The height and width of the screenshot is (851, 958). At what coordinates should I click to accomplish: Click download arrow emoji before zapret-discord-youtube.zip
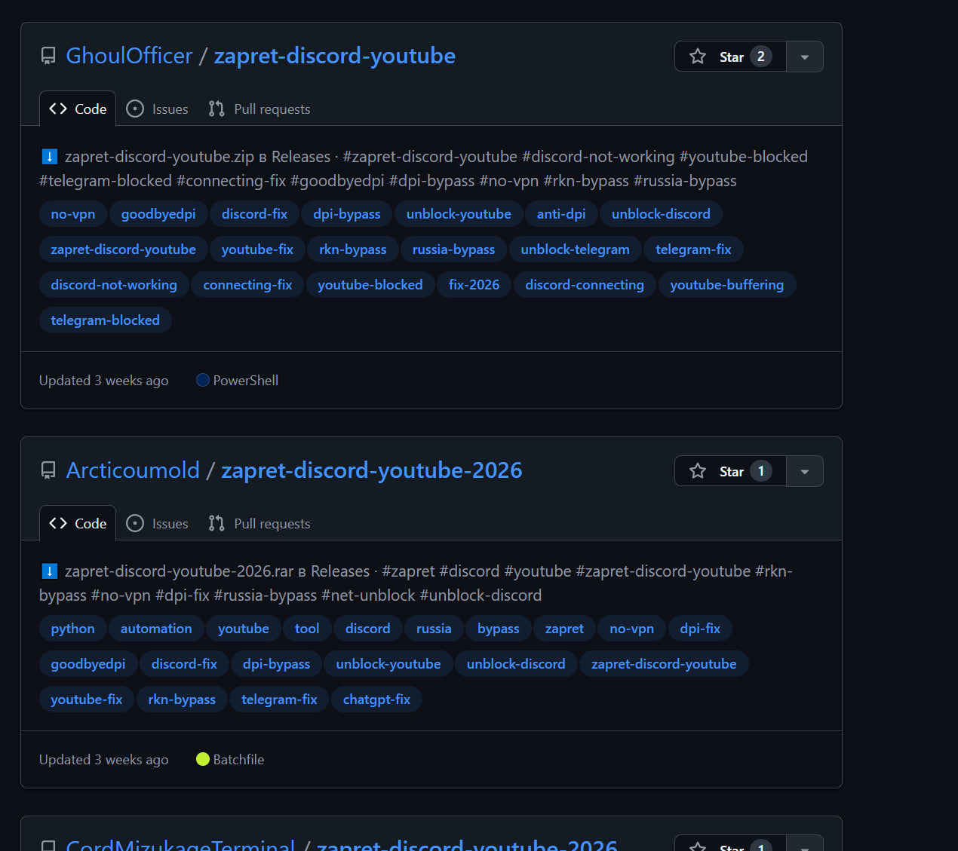[x=49, y=157]
